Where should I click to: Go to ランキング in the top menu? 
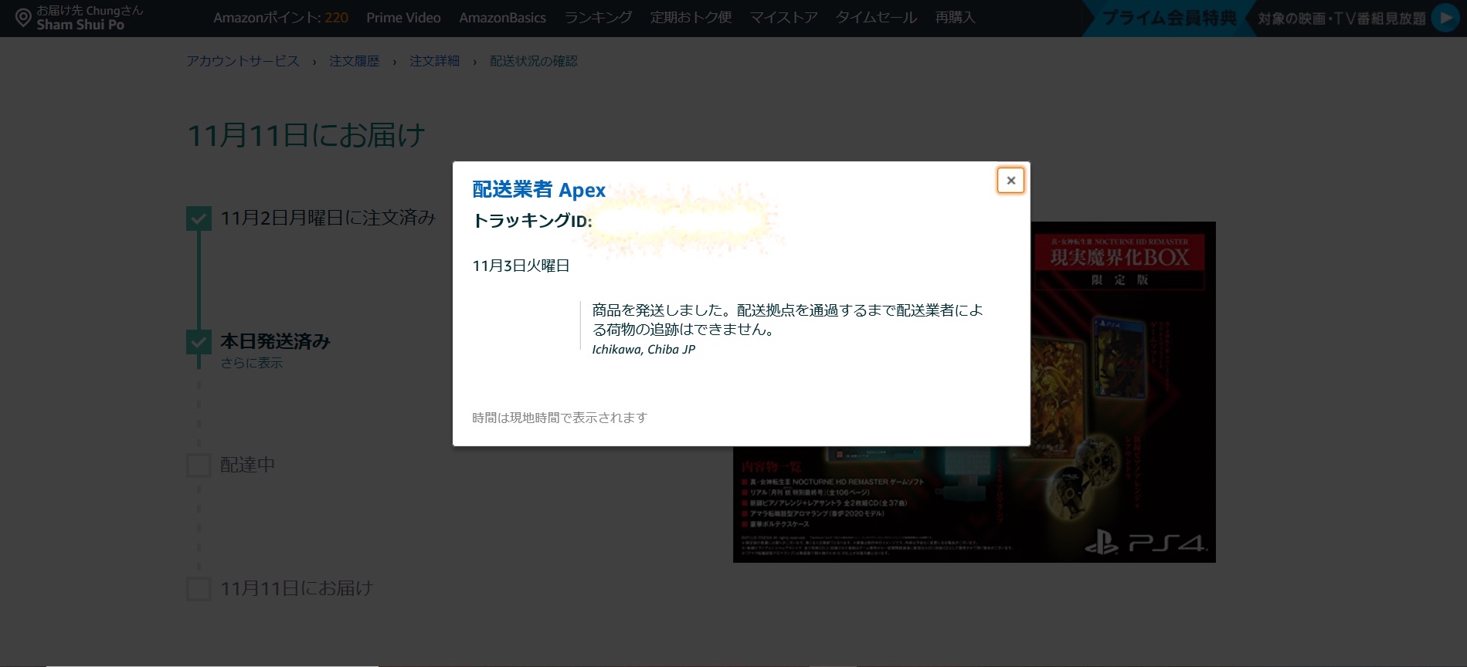(x=598, y=18)
